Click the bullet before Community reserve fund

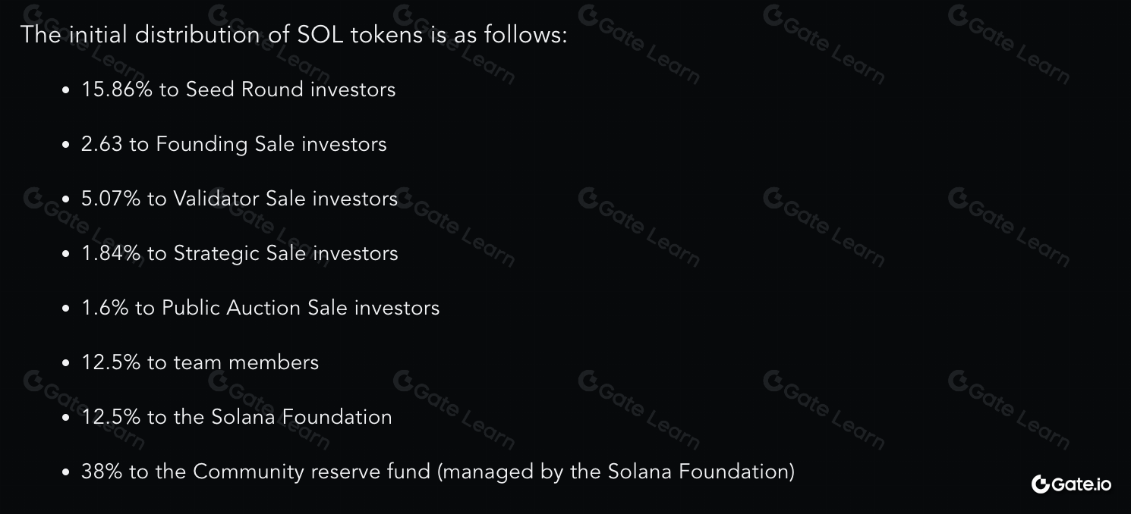pyautogui.click(x=66, y=472)
